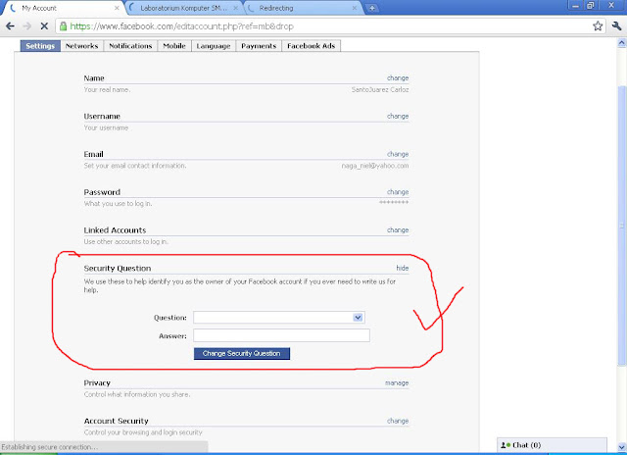Click the email address naga_niel@yahoo.com
The image size is (627, 455).
[374, 166]
